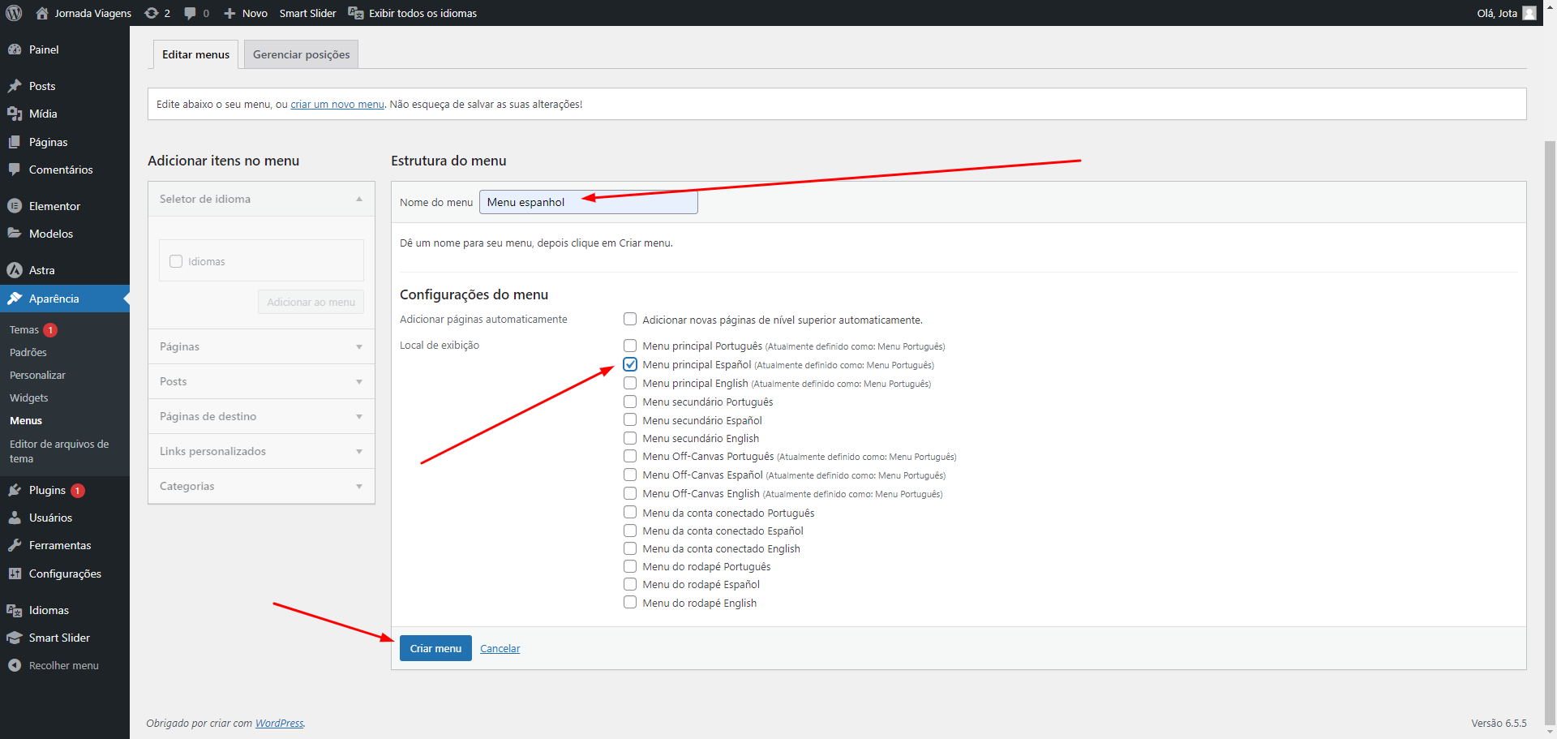Open Painel dashboard icon in sidebar
Screen dimensions: 1557x739
[15, 49]
